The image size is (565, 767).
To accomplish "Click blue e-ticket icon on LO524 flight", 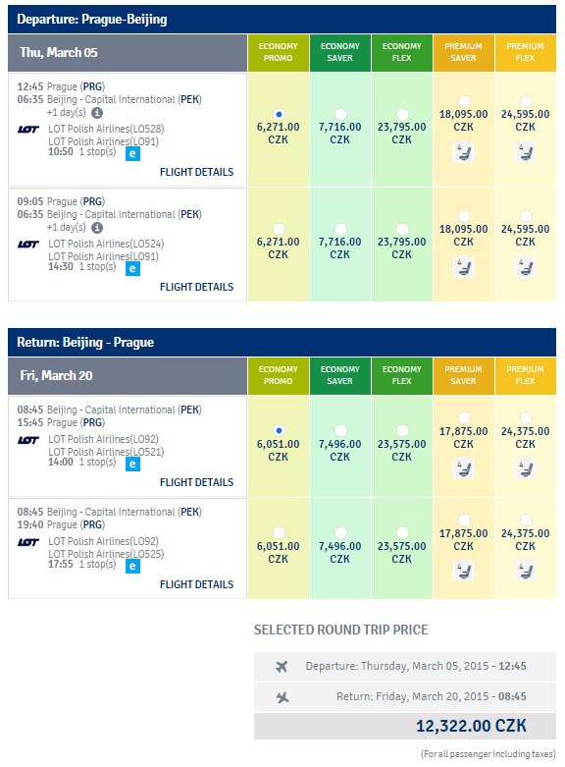I will pyautogui.click(x=132, y=268).
